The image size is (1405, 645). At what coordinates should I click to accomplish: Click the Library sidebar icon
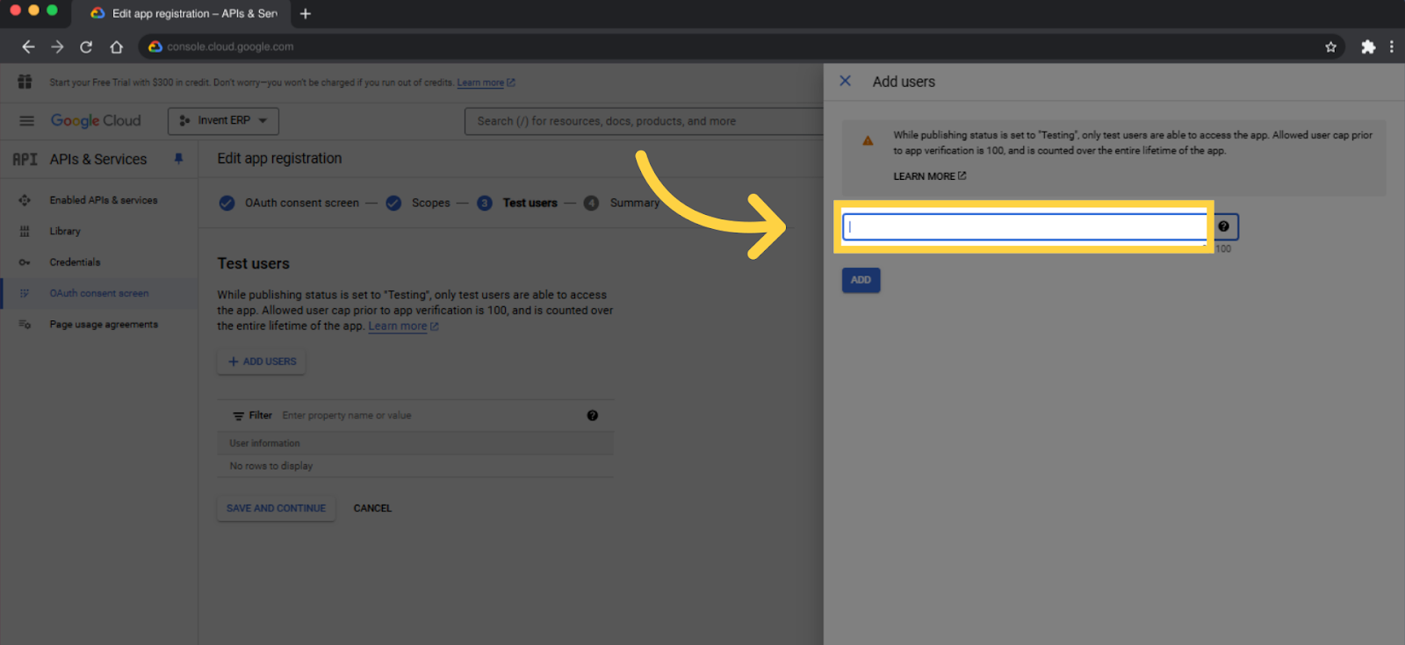[25, 231]
